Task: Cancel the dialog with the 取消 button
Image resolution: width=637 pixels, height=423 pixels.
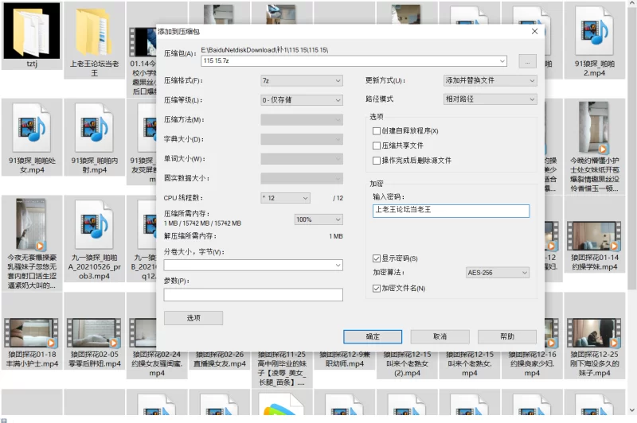Action: 440,336
